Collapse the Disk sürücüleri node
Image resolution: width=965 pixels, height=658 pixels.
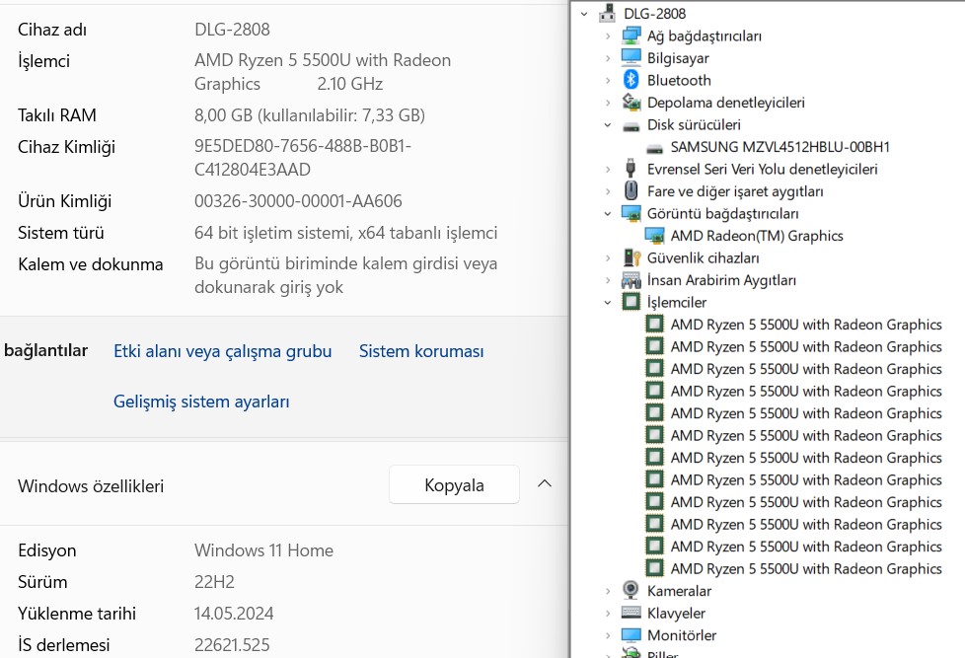tap(608, 125)
